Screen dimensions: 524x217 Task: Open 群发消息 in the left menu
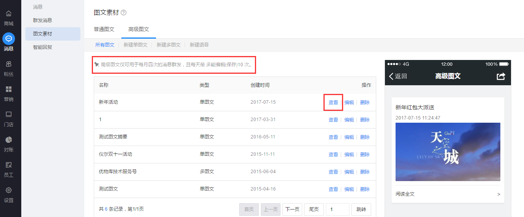point(43,20)
